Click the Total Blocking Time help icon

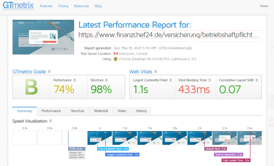pos(210,80)
